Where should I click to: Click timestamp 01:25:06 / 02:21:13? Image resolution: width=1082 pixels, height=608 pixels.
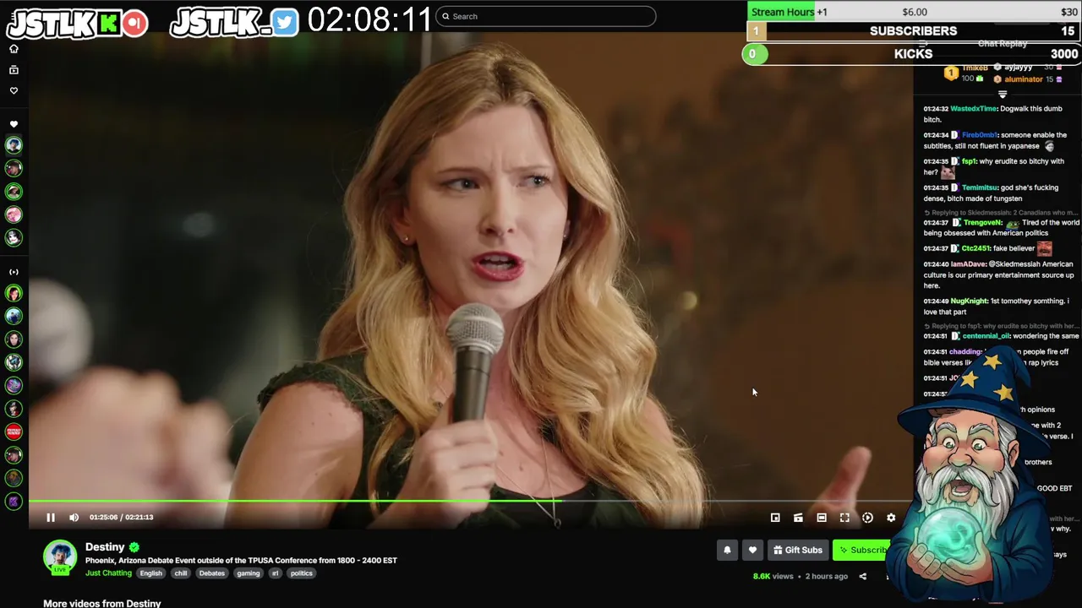[x=122, y=518]
